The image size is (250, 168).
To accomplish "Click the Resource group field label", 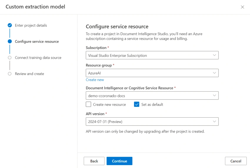I will (x=99, y=65).
